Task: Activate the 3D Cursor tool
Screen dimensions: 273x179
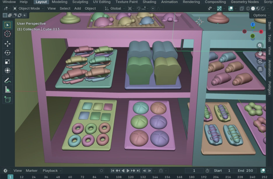Action: (8, 34)
